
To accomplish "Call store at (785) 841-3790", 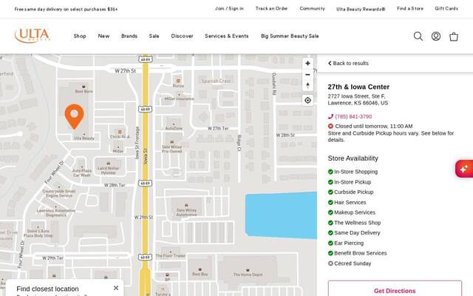I will coord(353,117).
